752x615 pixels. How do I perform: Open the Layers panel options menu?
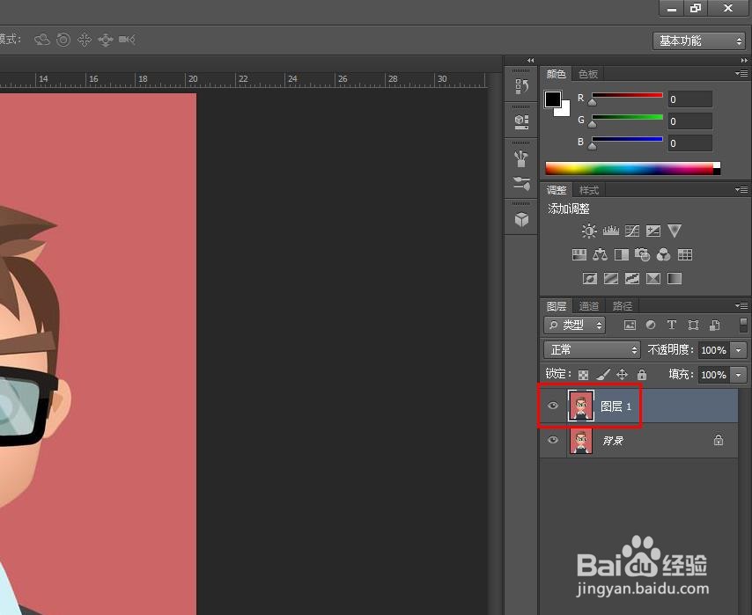[x=742, y=305]
